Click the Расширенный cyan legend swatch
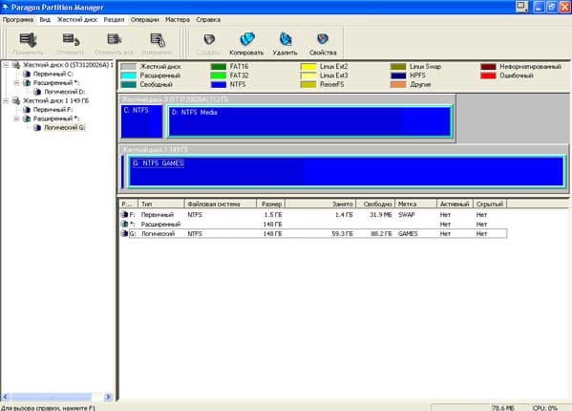Screen dimensions: 572x411 click(x=128, y=76)
